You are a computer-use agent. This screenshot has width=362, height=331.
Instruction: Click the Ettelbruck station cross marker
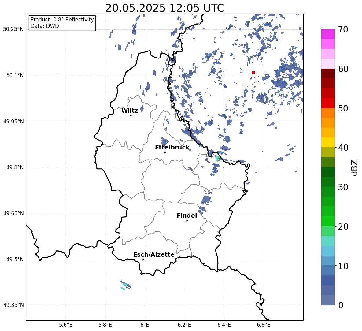tap(165, 152)
